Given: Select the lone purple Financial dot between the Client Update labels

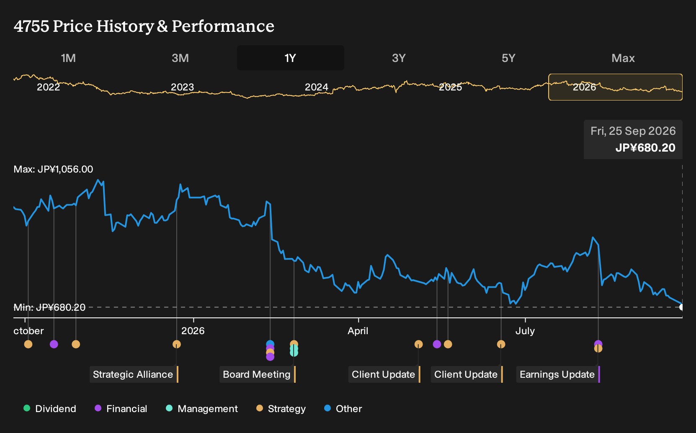Looking at the screenshot, I should 437,344.
